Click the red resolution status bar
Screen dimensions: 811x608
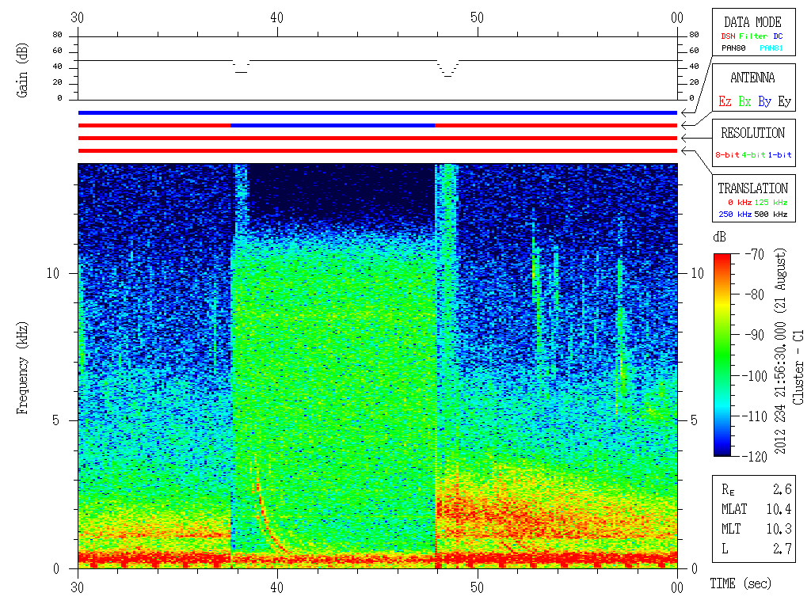(x=378, y=138)
